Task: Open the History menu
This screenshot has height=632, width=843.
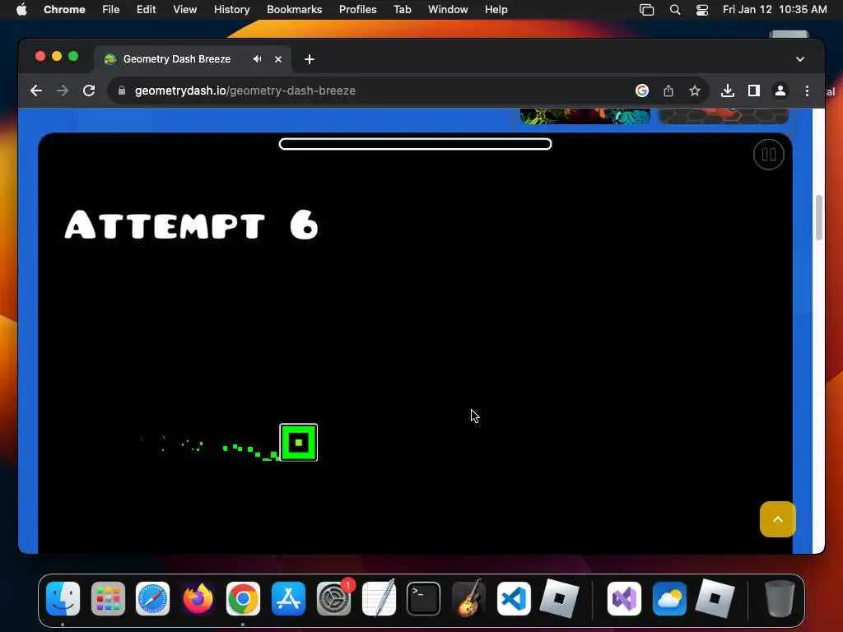Action: coord(231,9)
